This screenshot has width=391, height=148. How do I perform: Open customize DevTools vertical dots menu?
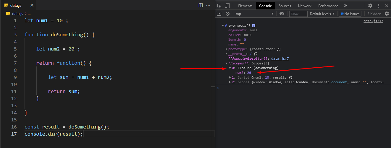point(379,6)
